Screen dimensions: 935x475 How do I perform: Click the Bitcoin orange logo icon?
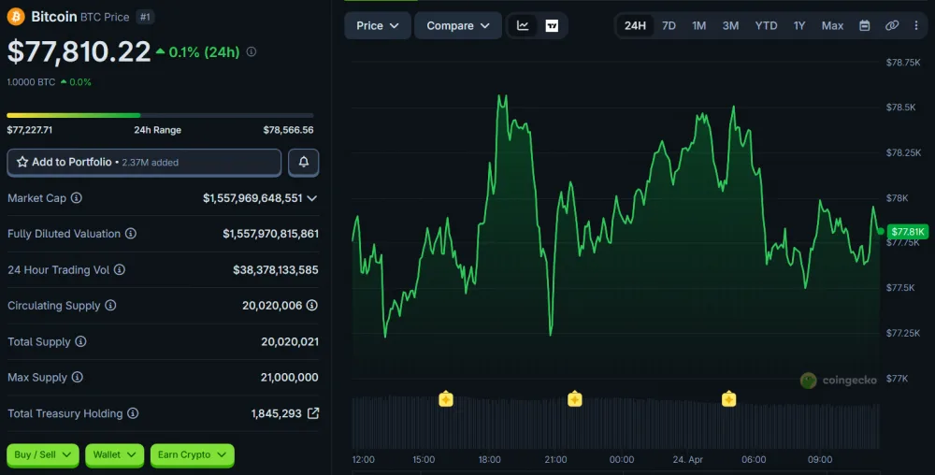pos(16,17)
